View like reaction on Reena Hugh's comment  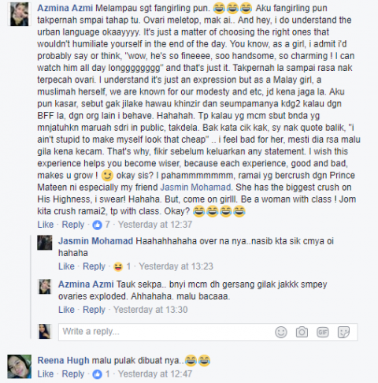pos(101,374)
